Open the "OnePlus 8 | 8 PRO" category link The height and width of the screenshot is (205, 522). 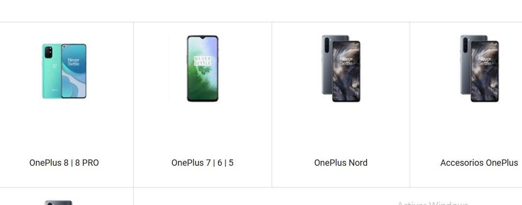point(64,163)
